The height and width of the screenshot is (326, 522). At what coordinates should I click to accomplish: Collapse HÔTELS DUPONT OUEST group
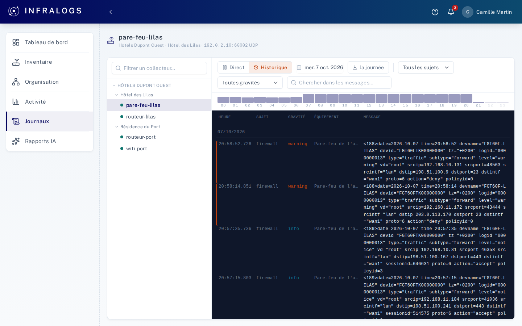point(114,85)
